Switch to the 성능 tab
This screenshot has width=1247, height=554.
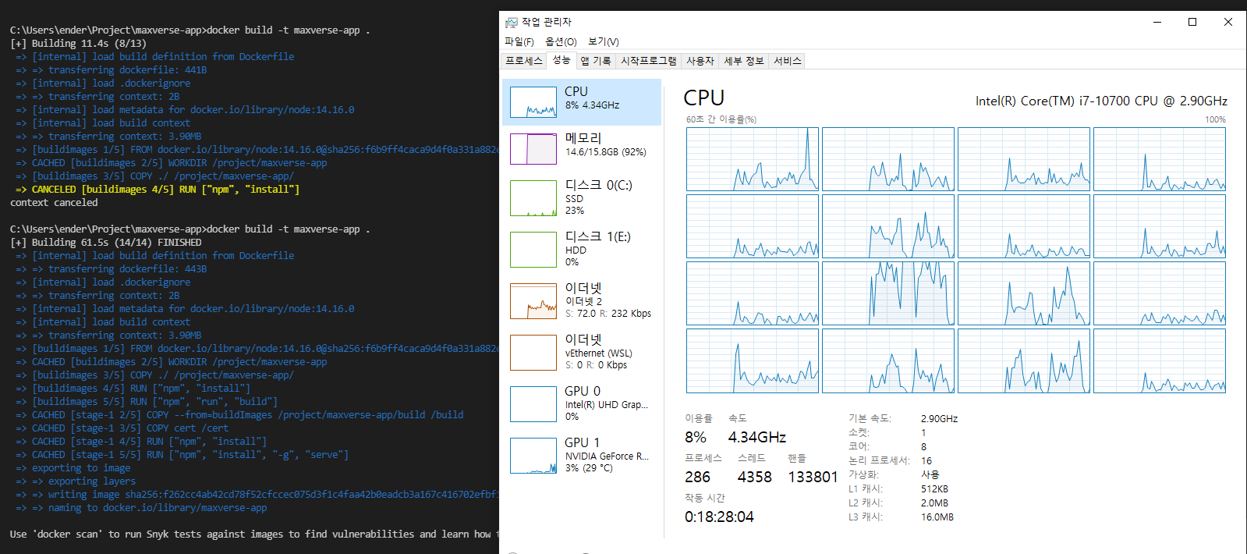pyautogui.click(x=562, y=60)
